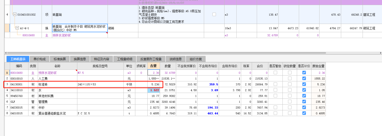The image size is (382, 136).
Task: Click the horizontal scrollbar thumb
Action: point(167,53)
